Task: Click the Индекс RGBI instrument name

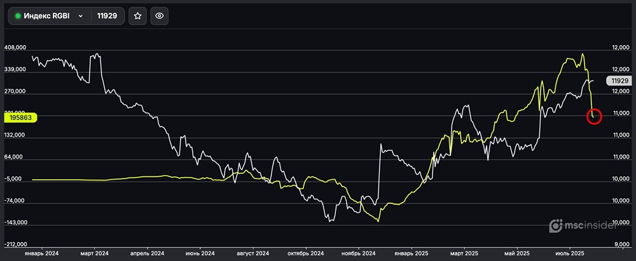Action: click(48, 17)
